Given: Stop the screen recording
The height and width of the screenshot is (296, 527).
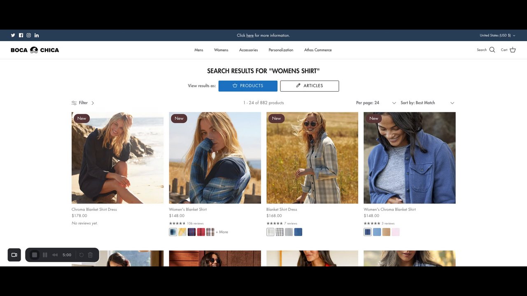Looking at the screenshot, I should (35, 255).
